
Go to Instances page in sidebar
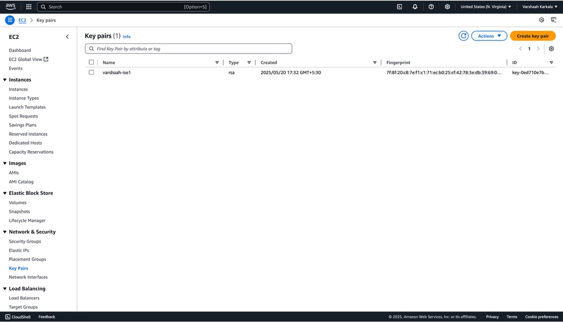click(18, 89)
